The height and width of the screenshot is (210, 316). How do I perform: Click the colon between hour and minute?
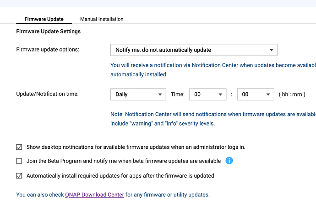[x=232, y=94]
